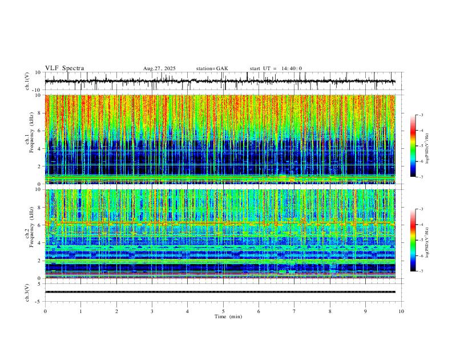Click the "8" kHz tick on ch.2 frequency axis

click(x=40, y=208)
